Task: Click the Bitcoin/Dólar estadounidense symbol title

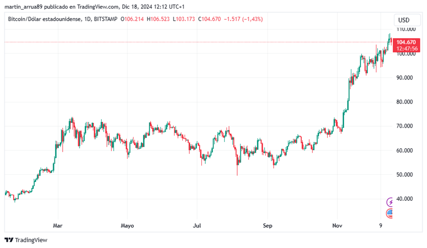Action: pos(44,19)
